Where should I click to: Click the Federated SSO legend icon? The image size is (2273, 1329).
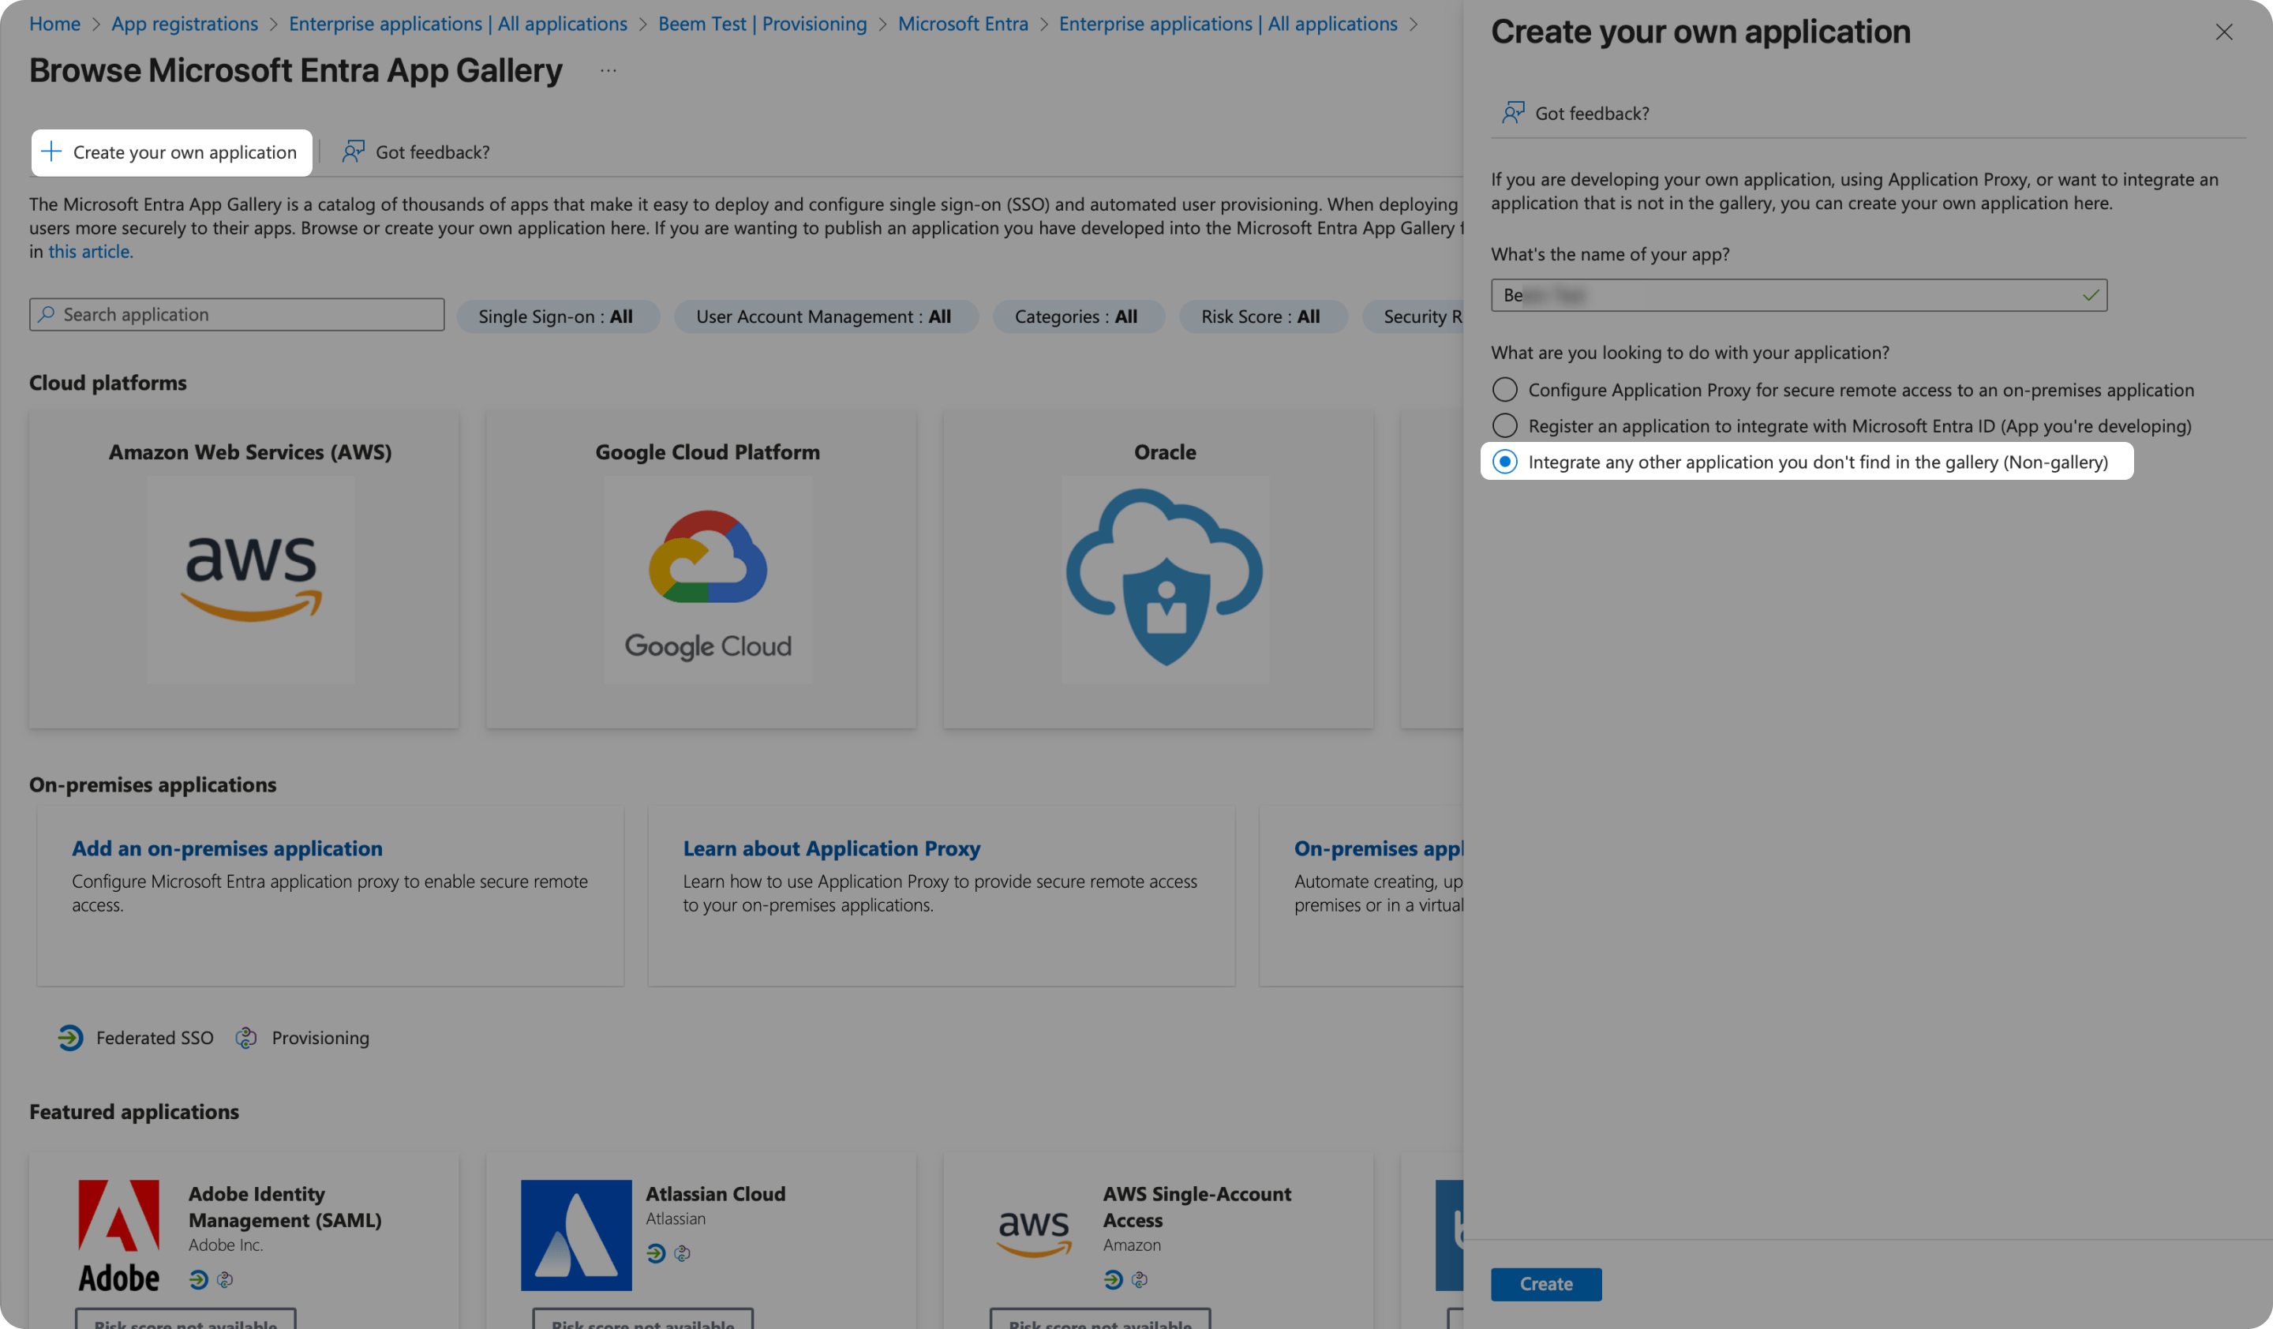pyautogui.click(x=70, y=1038)
